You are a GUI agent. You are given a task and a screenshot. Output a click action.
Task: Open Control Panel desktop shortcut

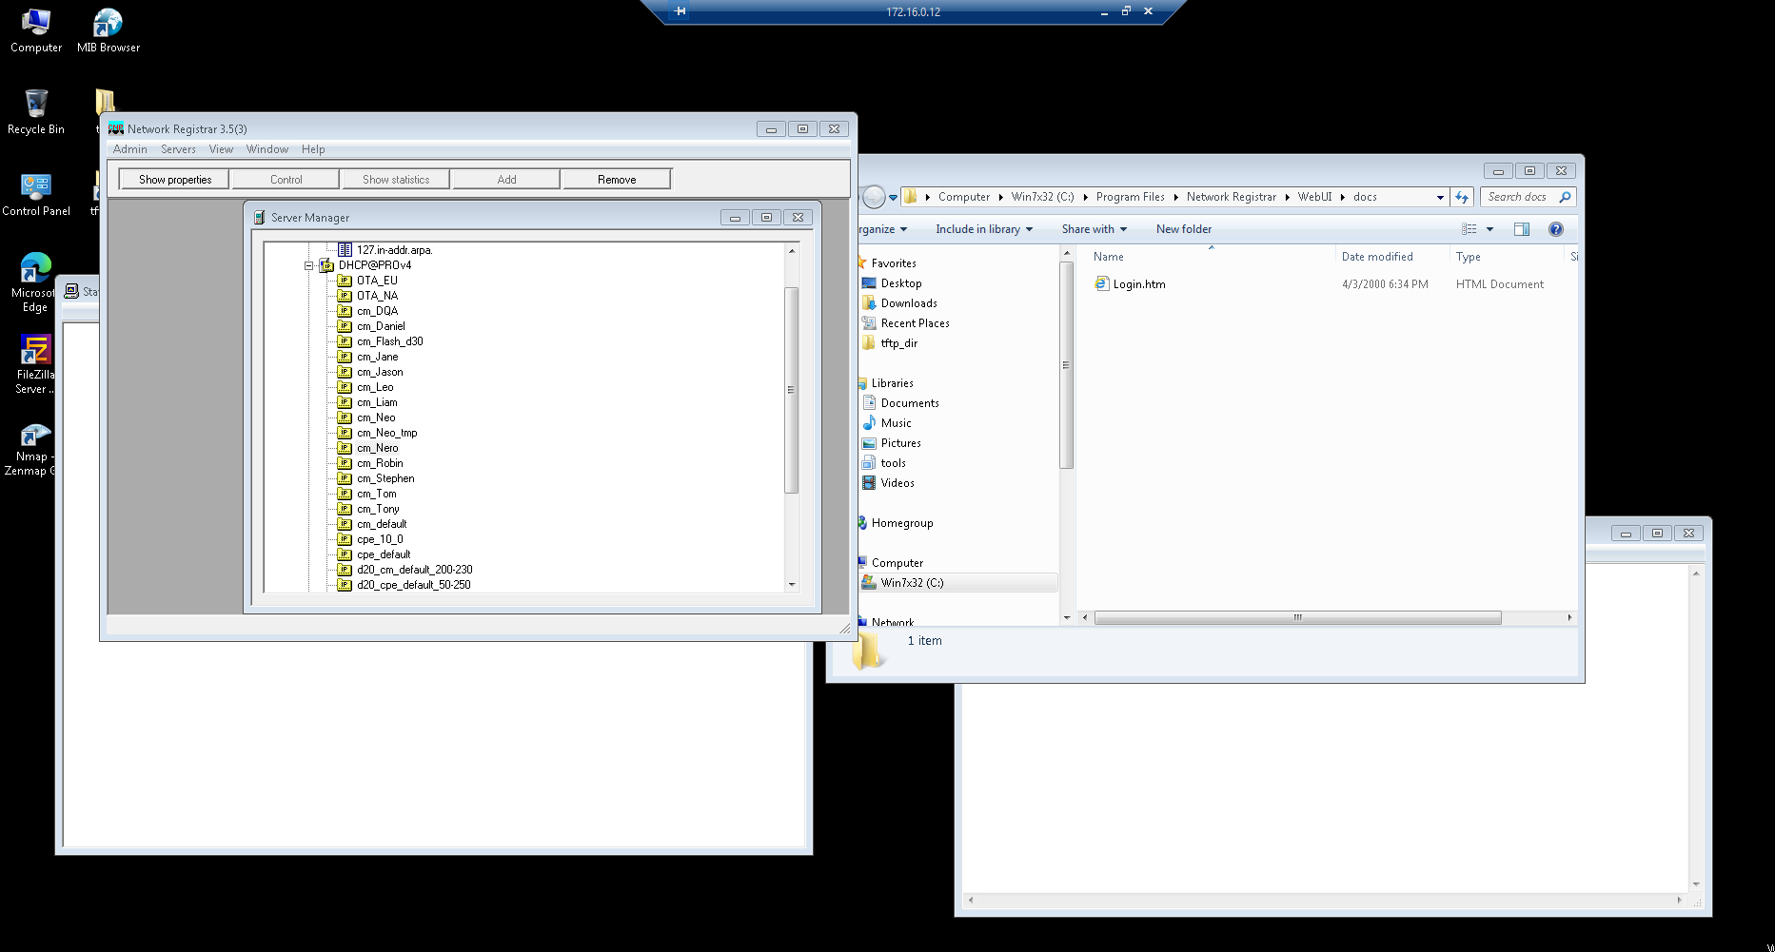[x=36, y=194]
